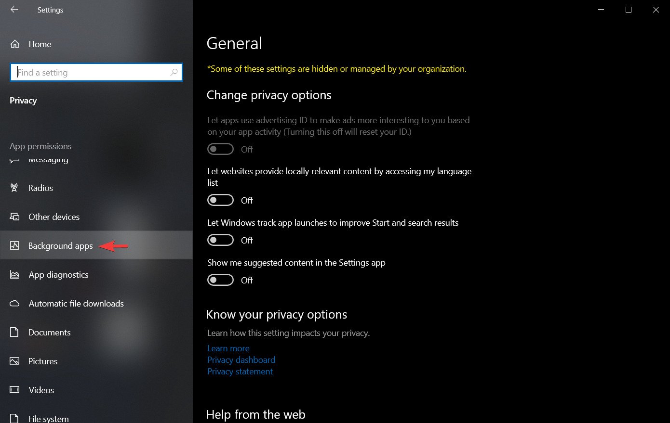
Task: Click the Videos film icon
Action: point(14,390)
